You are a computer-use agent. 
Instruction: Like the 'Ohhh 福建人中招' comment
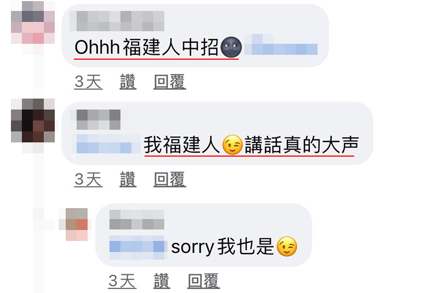128,82
